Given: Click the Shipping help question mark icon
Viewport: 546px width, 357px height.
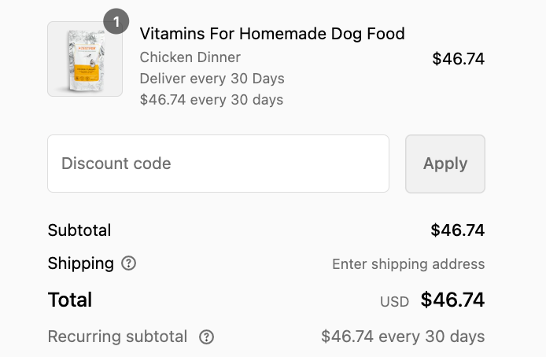Looking at the screenshot, I should (128, 263).
